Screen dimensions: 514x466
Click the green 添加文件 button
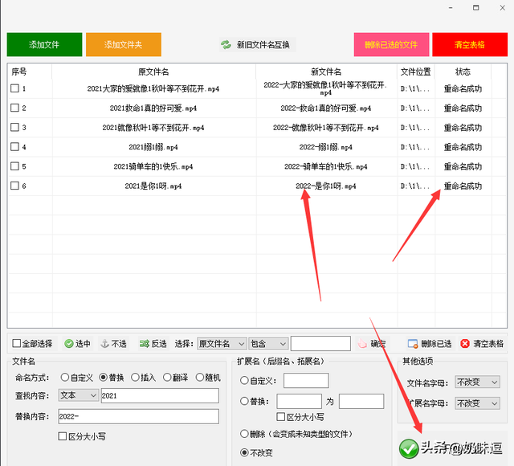click(x=44, y=45)
